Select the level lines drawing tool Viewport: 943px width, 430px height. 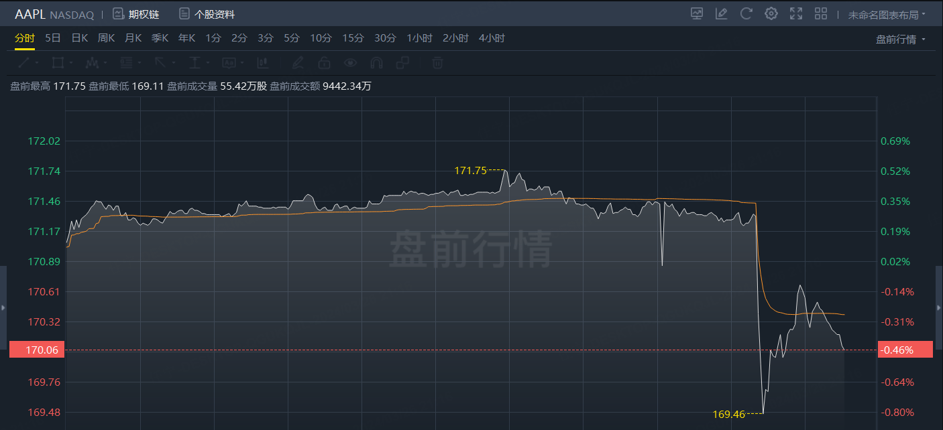[126, 63]
